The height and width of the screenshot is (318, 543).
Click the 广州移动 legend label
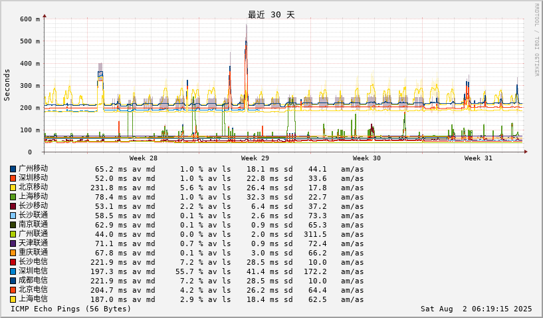[33, 168]
